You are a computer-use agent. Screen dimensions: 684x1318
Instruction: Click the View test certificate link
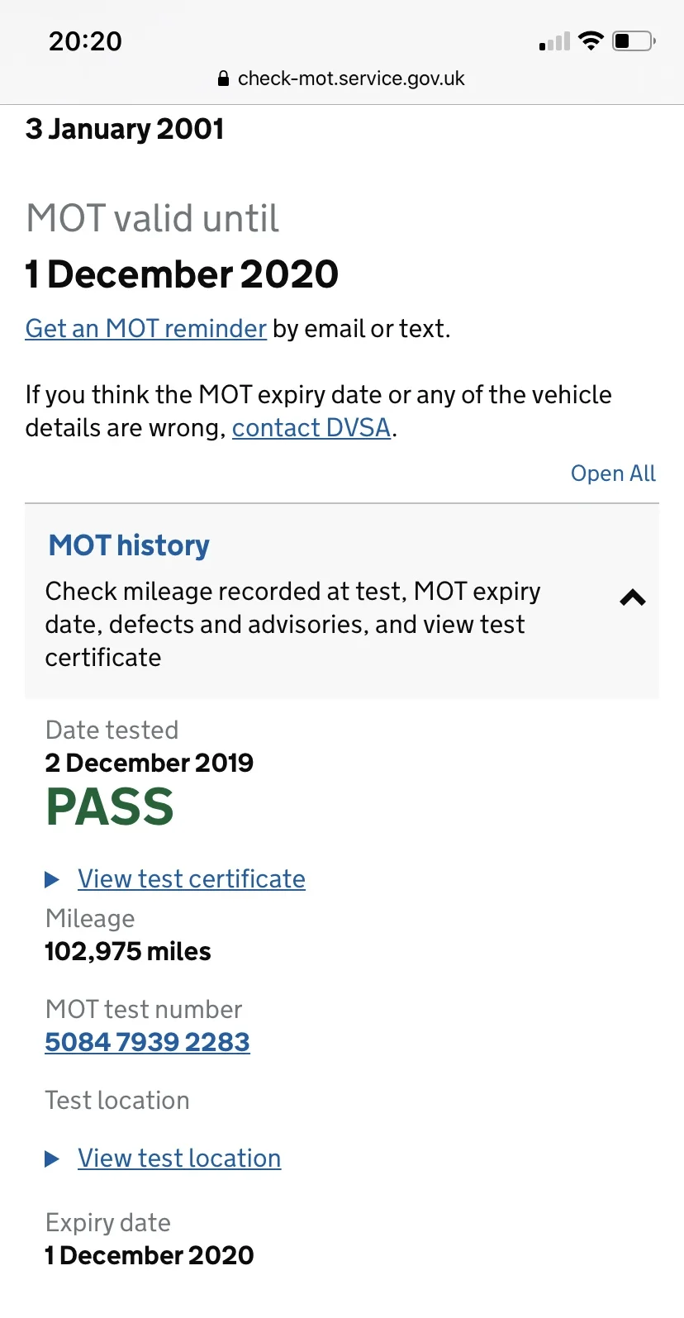(192, 878)
